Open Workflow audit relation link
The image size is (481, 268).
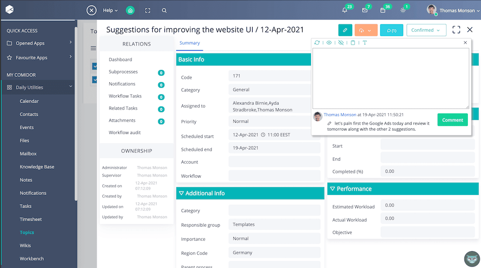pyautogui.click(x=124, y=133)
